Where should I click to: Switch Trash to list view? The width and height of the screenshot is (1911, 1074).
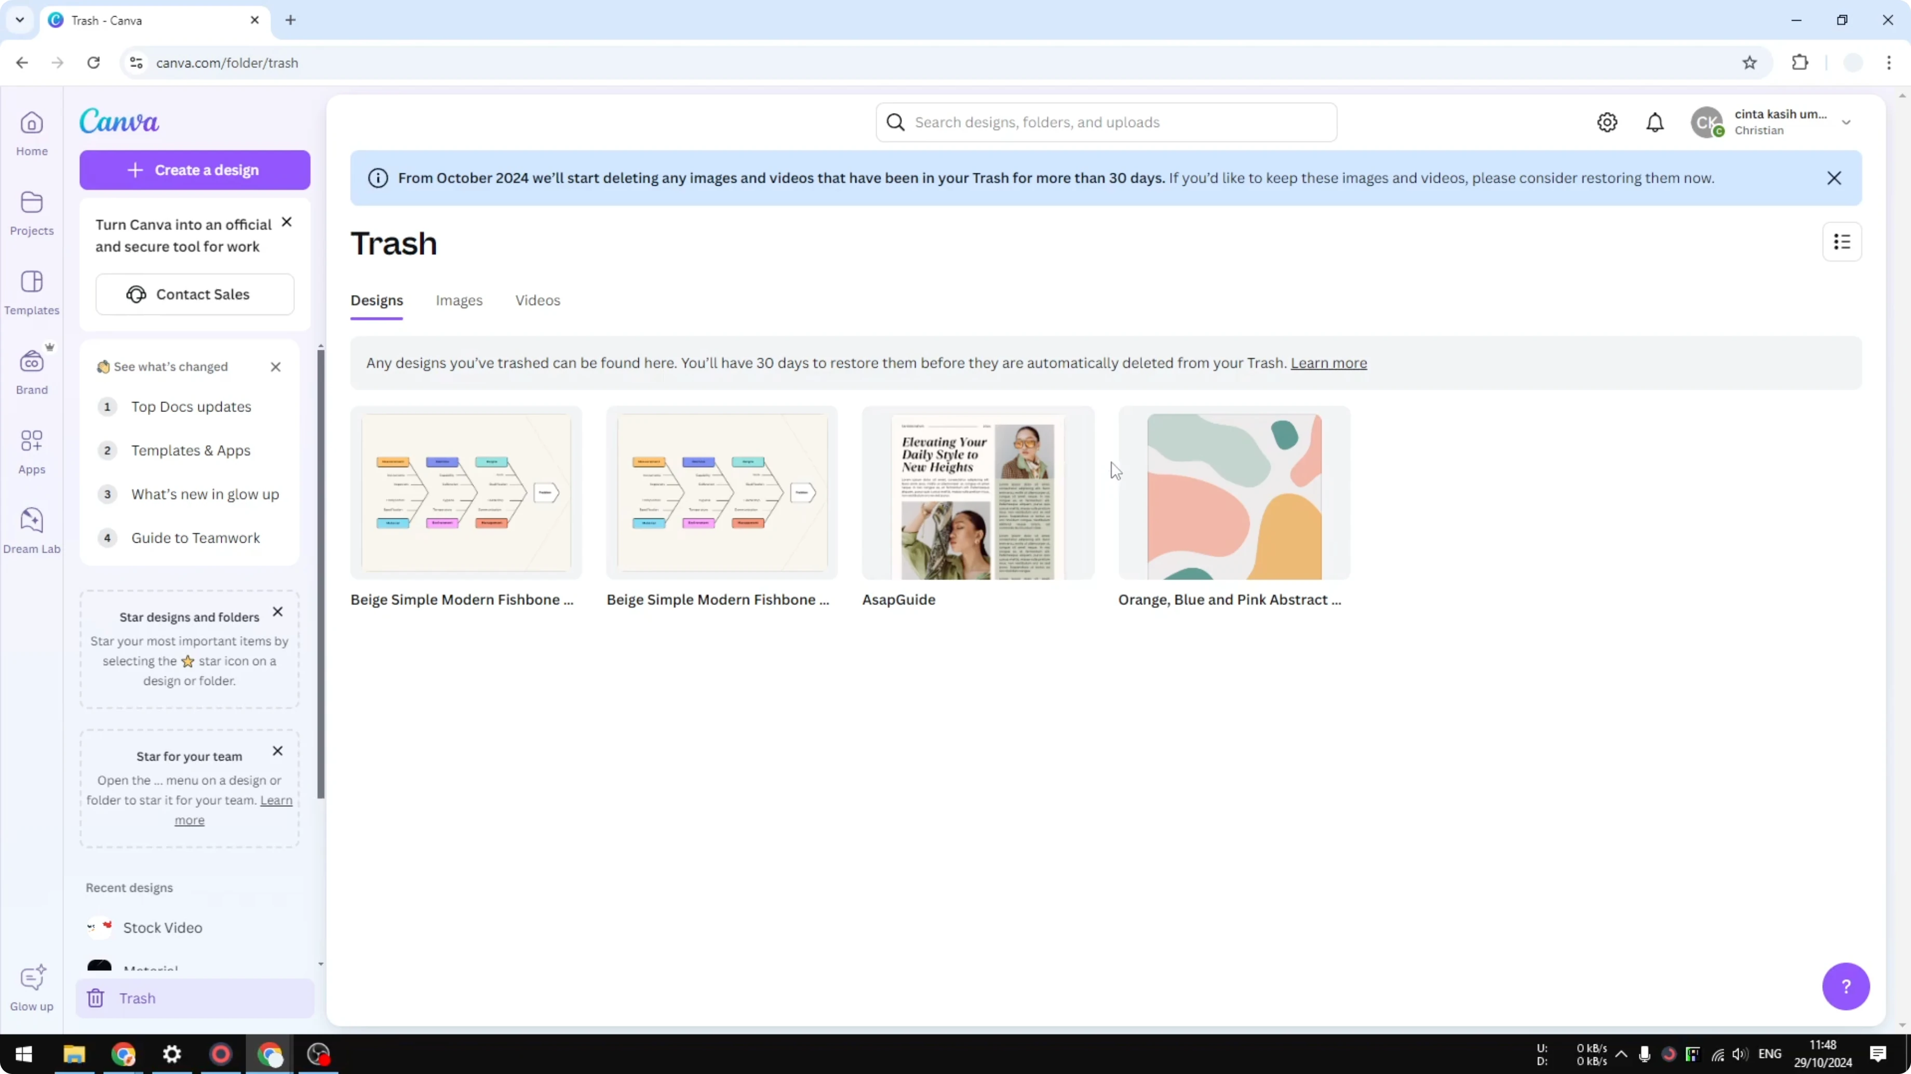(x=1842, y=242)
